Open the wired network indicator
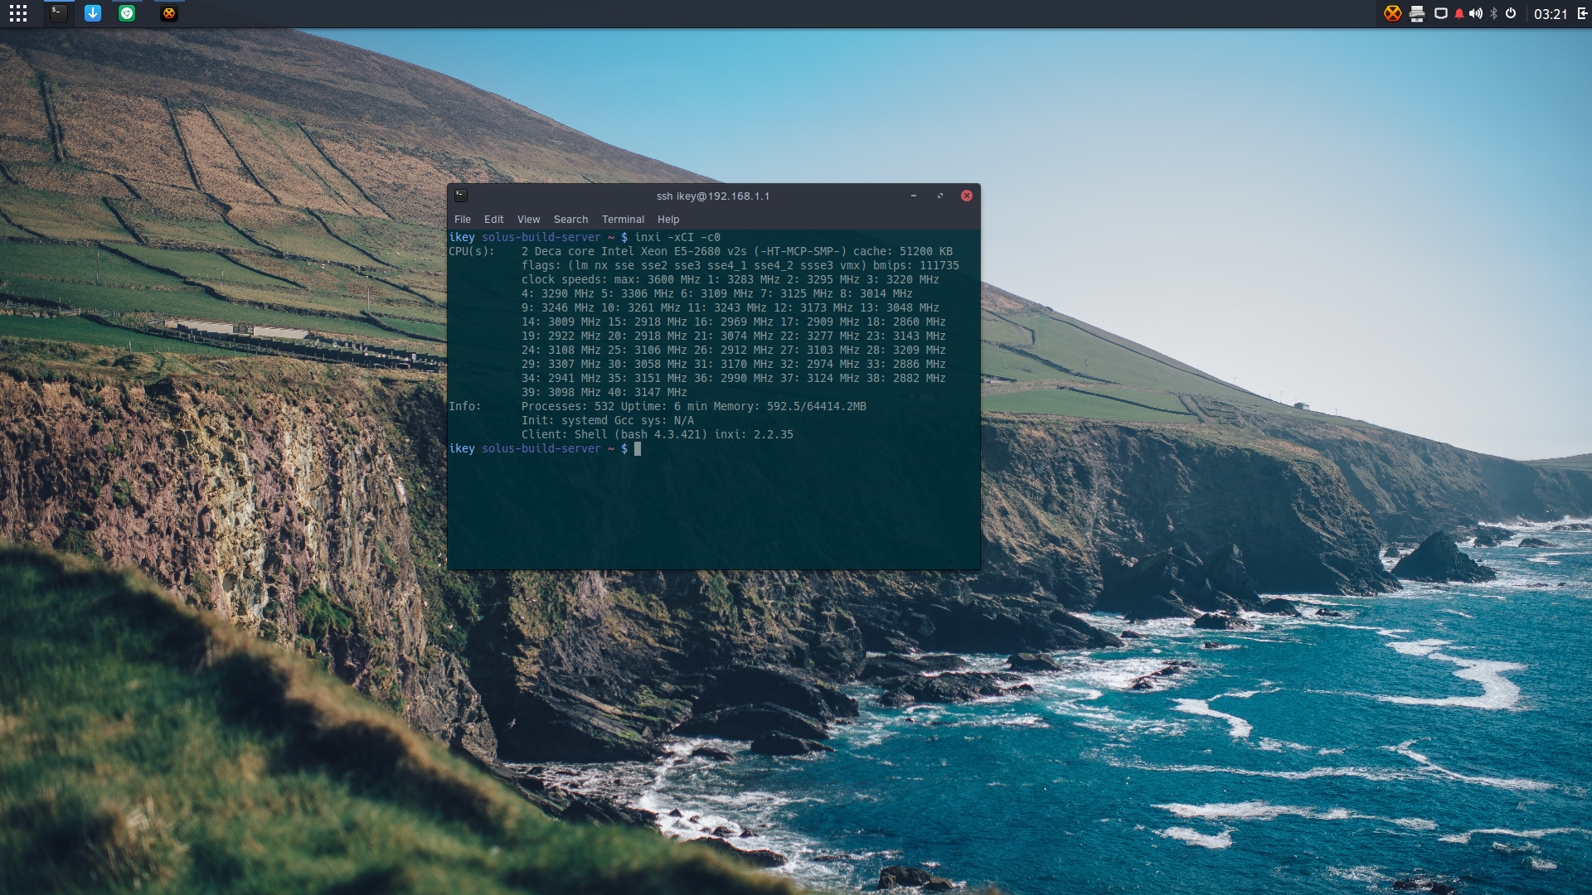The width and height of the screenshot is (1592, 895). pos(1441,13)
